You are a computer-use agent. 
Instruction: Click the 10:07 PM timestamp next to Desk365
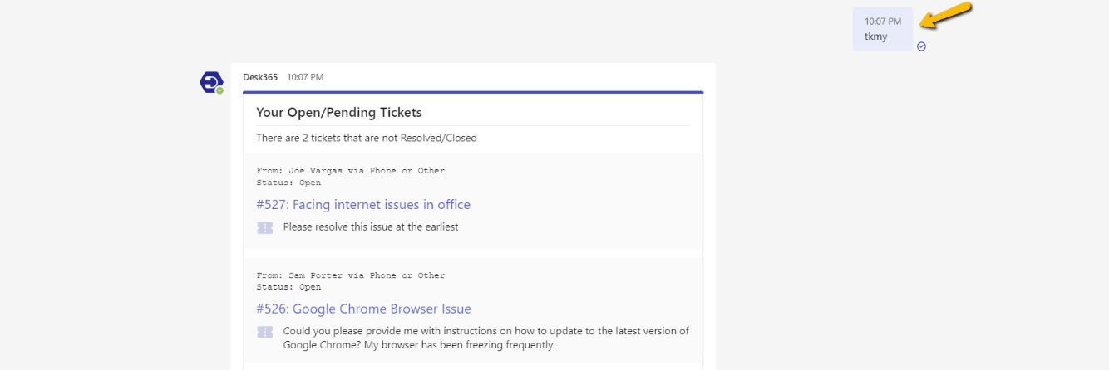pos(305,77)
